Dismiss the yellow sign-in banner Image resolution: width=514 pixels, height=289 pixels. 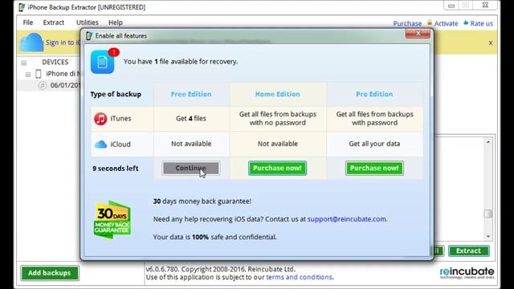(x=491, y=43)
